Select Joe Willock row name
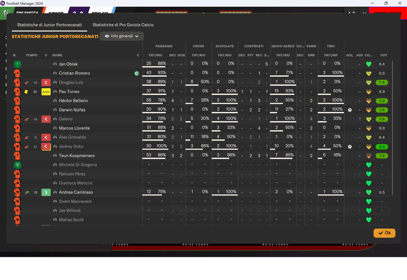Viewport: 407px width, 280px height. (x=70, y=210)
